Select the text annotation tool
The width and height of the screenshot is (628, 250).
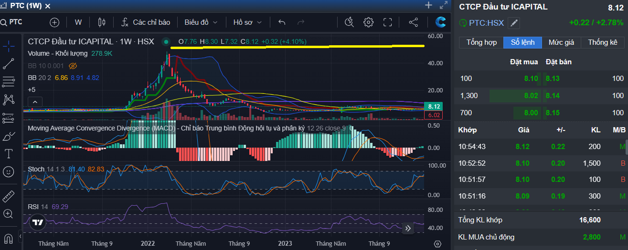point(9,154)
